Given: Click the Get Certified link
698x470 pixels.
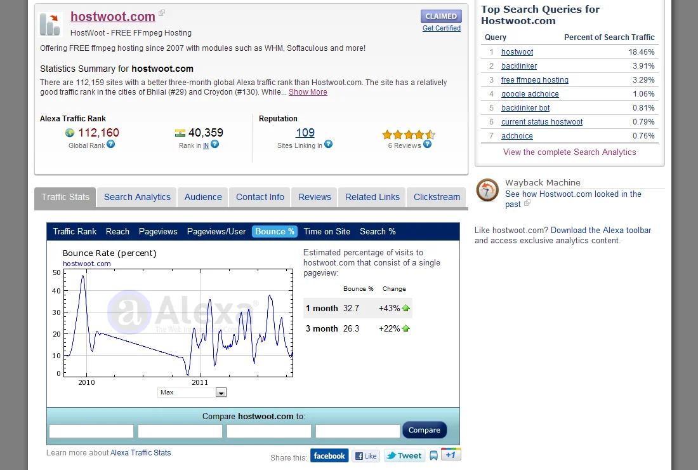Looking at the screenshot, I should (442, 28).
